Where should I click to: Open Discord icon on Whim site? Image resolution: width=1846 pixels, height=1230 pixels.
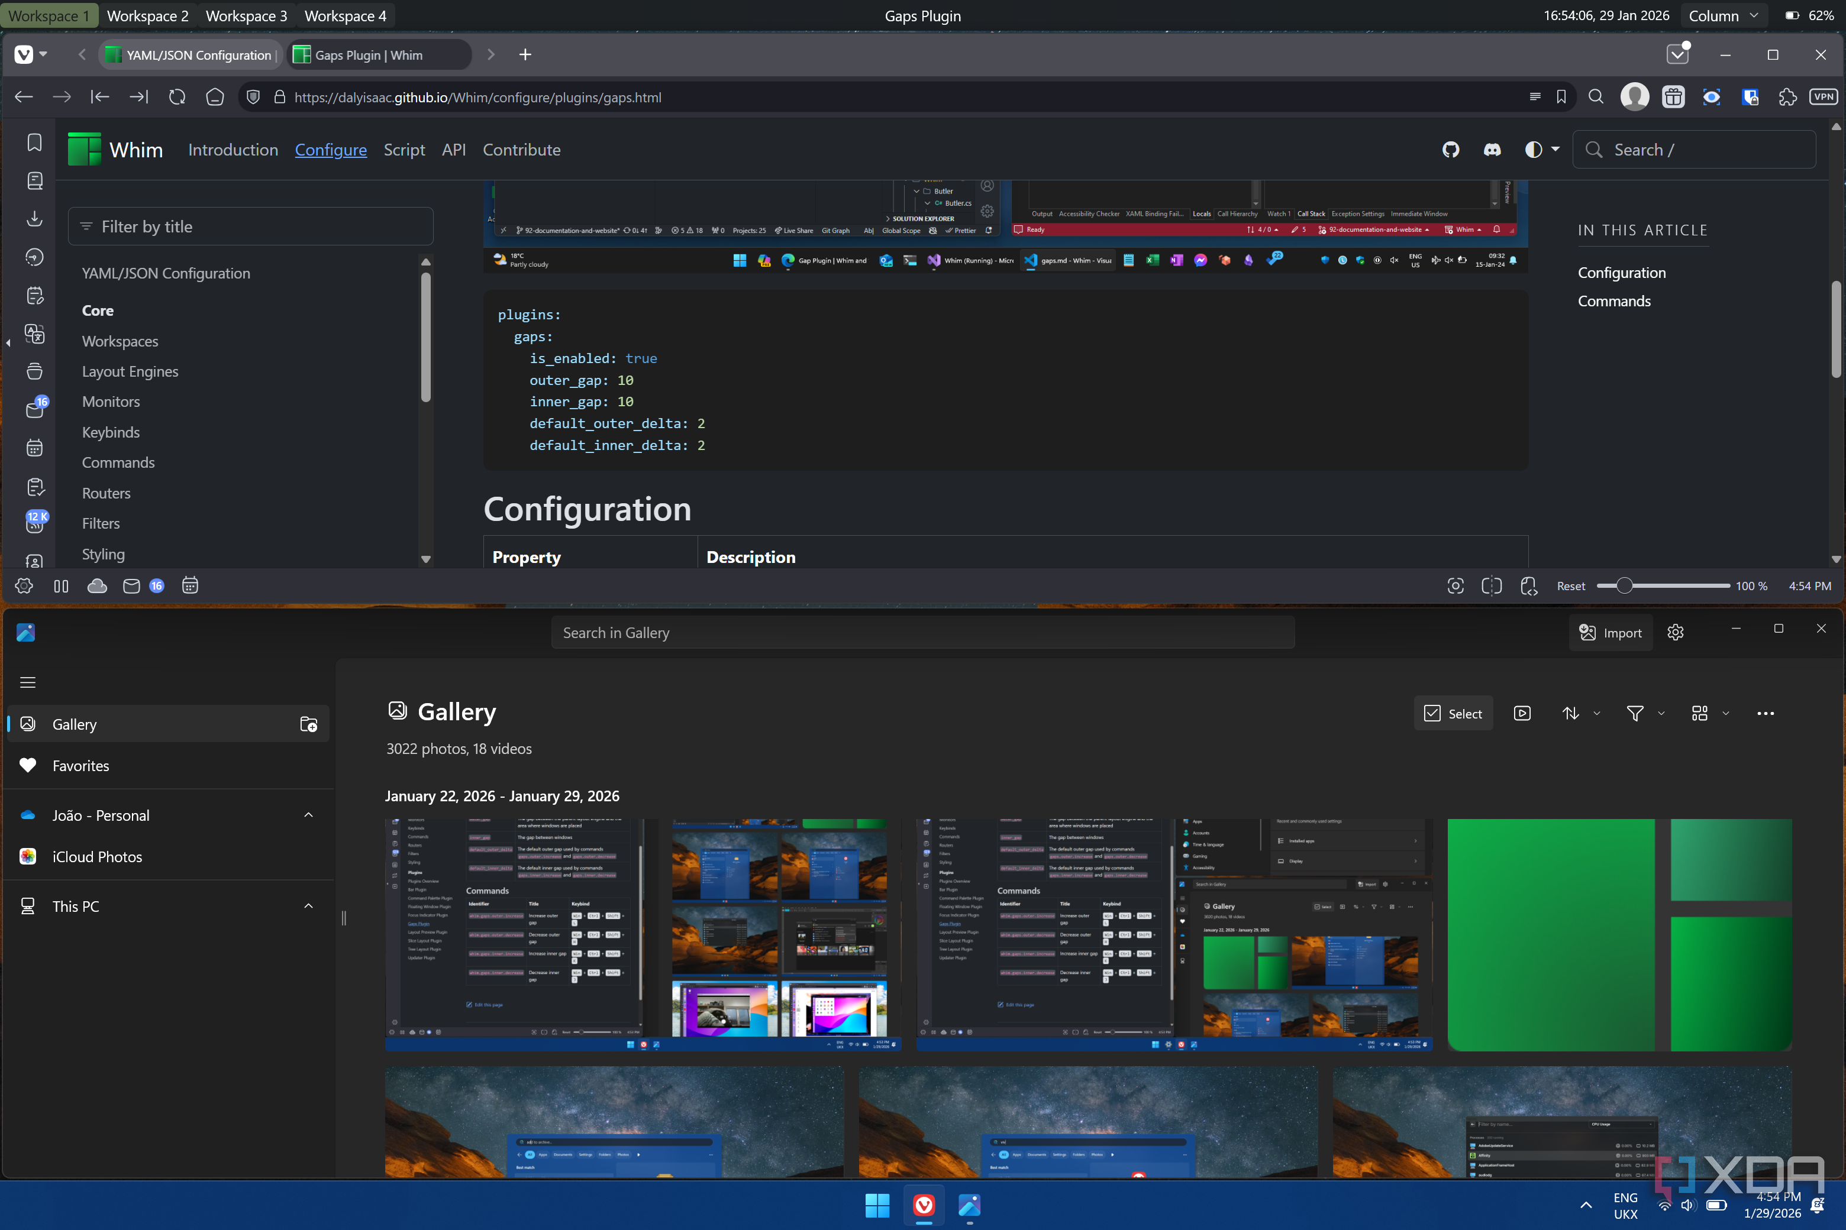pyautogui.click(x=1492, y=150)
